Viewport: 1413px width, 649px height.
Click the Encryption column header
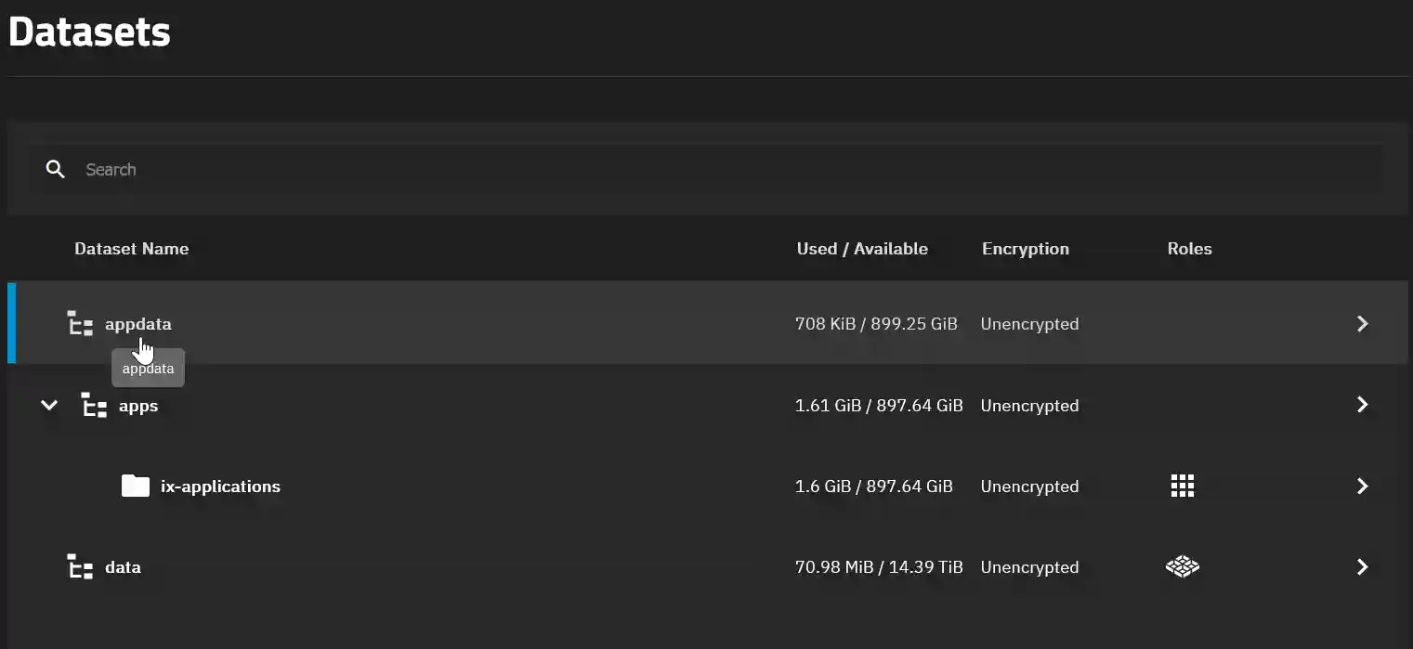click(x=1025, y=249)
